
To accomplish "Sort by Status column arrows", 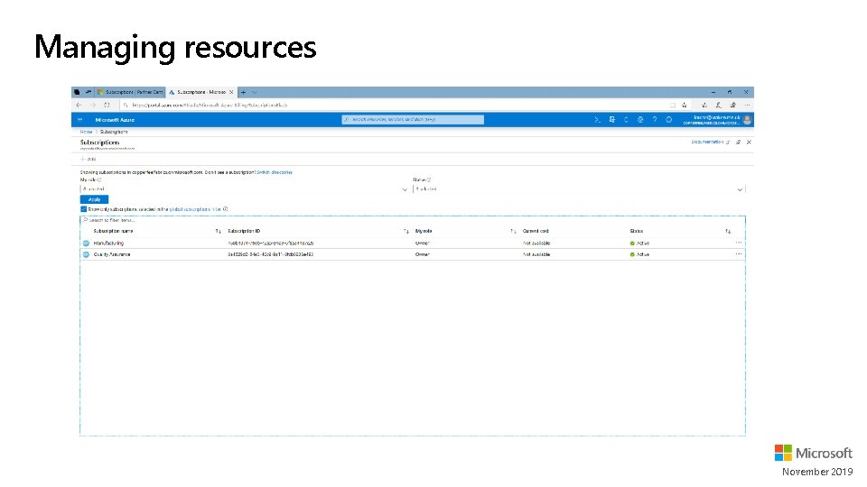I will tap(728, 232).
